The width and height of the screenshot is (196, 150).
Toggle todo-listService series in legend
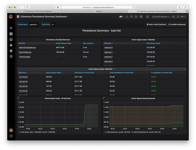[x=112, y=132]
